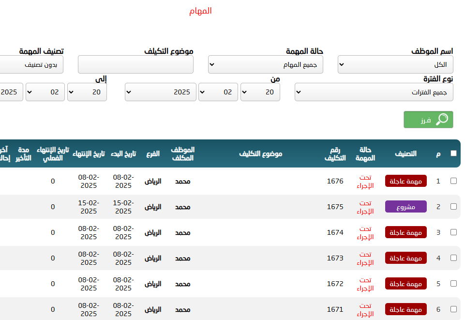The image size is (465, 320).
Task: Click the التصنيف column header
Action: pyautogui.click(x=405, y=153)
